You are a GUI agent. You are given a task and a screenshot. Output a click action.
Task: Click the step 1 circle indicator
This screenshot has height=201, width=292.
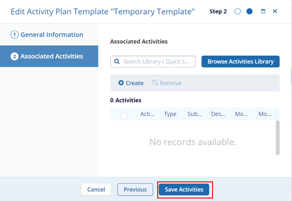238,12
